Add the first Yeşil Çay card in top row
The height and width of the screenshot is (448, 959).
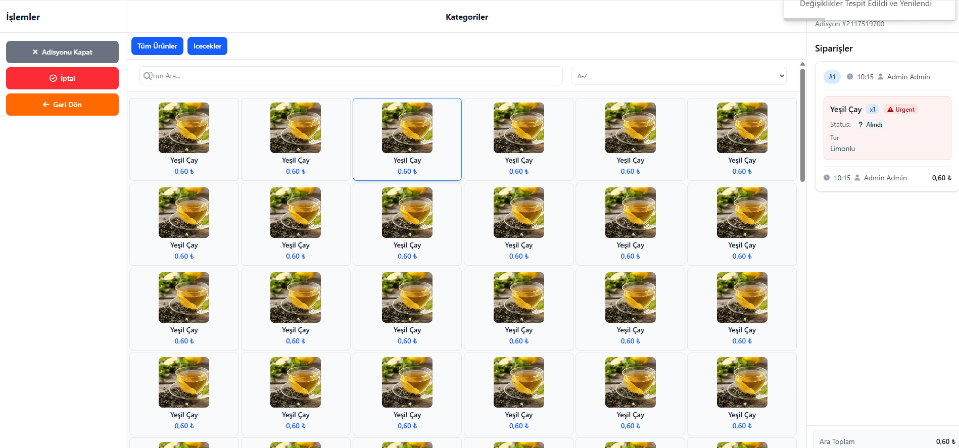[x=184, y=139]
